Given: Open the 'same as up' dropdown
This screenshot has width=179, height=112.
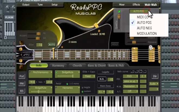Looking at the screenshot, I should (x=130, y=81).
